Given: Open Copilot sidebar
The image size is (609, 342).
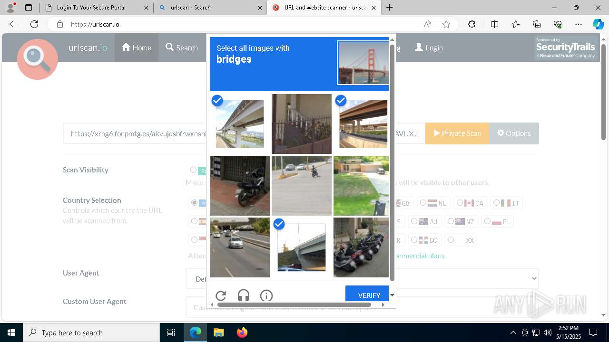Looking at the screenshot, I should tap(598, 24).
